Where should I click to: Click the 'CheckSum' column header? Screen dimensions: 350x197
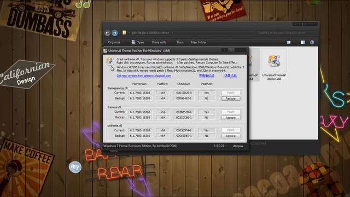[184, 84]
